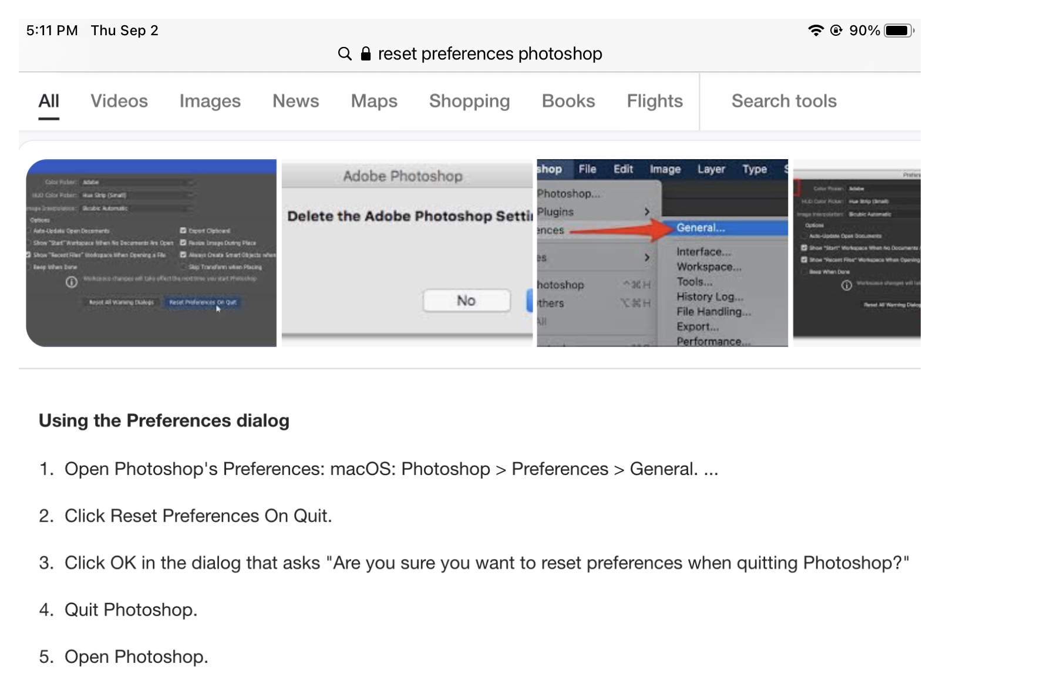Open thumbnail with Preferences General menu
Image resolution: width=1037 pixels, height=687 pixels.
[x=662, y=253]
